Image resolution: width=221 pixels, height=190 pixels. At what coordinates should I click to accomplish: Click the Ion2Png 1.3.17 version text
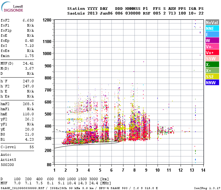pyautogui.click(x=207, y=188)
